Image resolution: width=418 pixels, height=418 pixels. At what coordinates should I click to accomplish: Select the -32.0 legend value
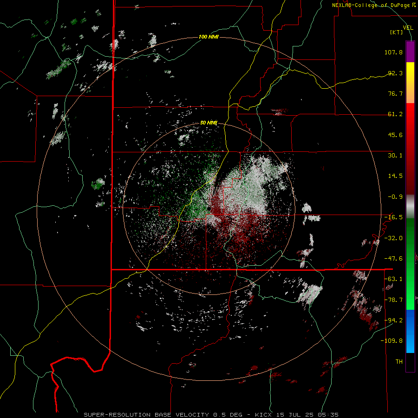coord(393,238)
